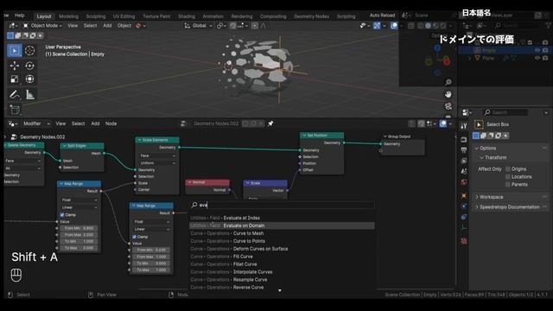Click the node search field containing 'eva'

click(x=282, y=205)
